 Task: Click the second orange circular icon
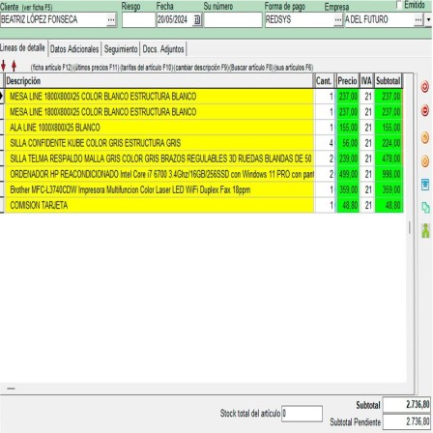(425, 160)
